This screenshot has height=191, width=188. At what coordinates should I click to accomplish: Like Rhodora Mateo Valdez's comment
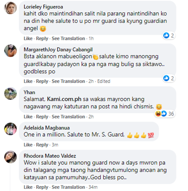(x=28, y=187)
